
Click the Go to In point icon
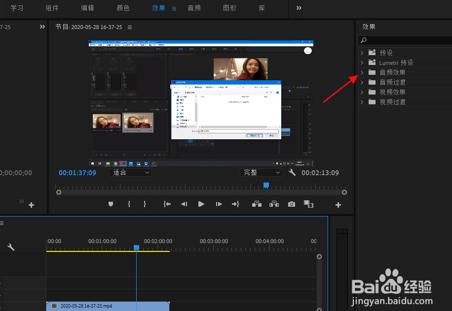(167, 204)
